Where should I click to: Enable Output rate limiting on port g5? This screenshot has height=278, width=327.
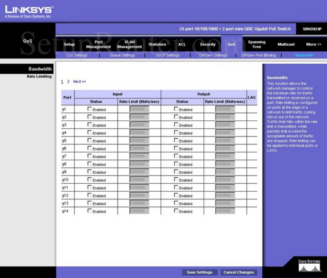pos(176,140)
